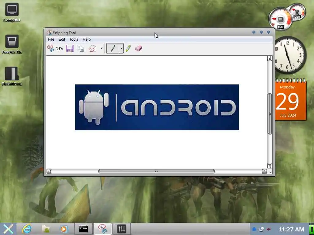Launch Internet Explorer from taskbar
Viewport: 314px width, 235px height.
coord(27,229)
